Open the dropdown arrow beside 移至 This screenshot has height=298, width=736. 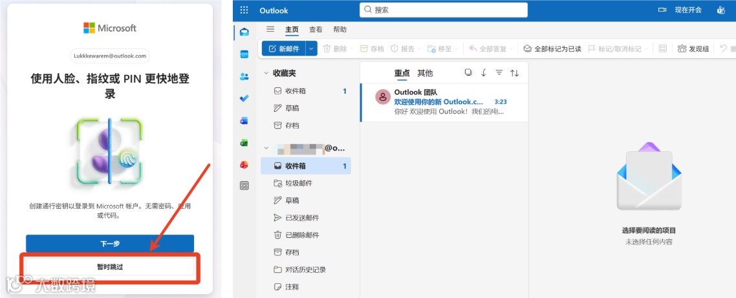[456, 49]
